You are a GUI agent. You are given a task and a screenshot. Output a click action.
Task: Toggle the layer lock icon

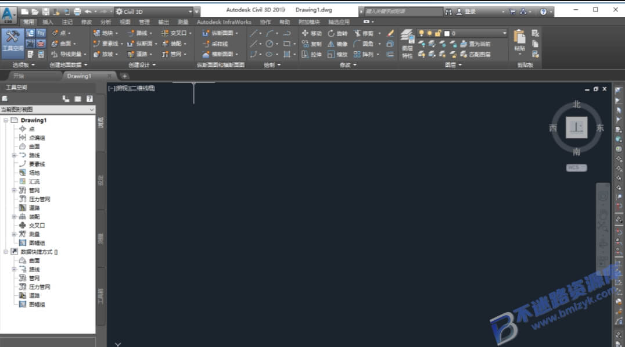pyautogui.click(x=438, y=33)
